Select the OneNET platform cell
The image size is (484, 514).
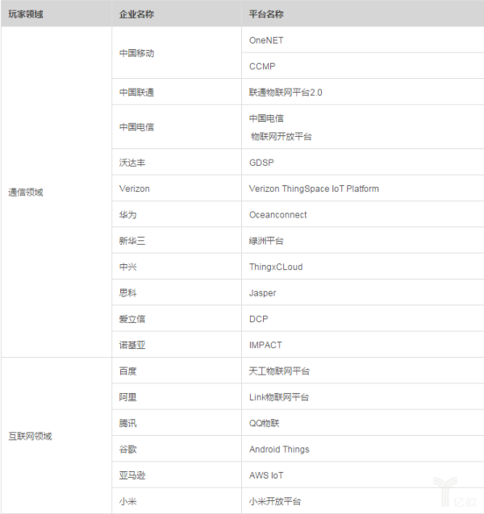(x=266, y=40)
